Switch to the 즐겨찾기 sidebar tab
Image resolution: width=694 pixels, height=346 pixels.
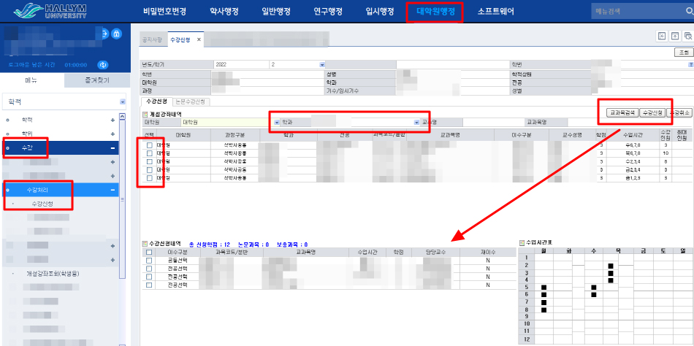point(95,81)
